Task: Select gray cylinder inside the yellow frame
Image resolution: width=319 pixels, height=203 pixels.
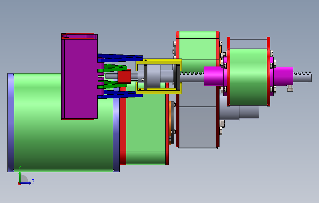Action: [154, 76]
